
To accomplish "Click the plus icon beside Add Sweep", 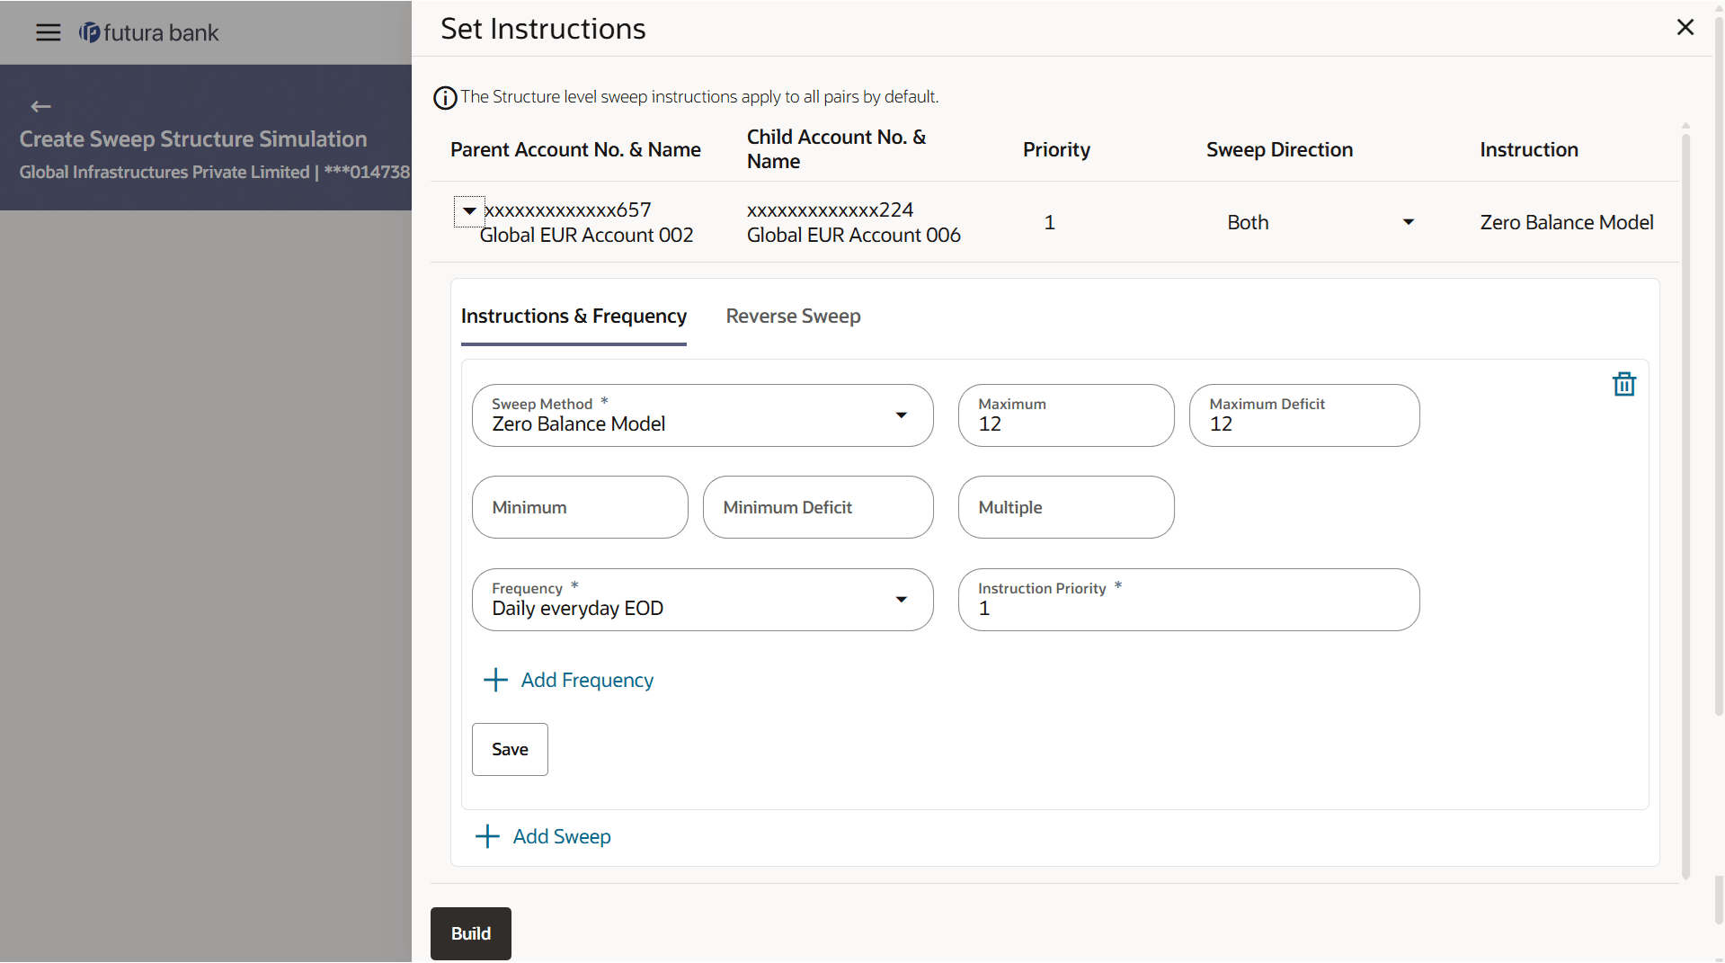I will 487,837.
